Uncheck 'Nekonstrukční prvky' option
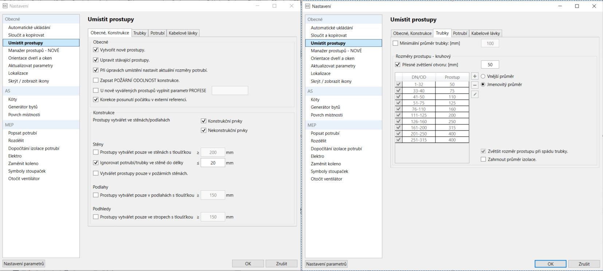 coord(204,130)
